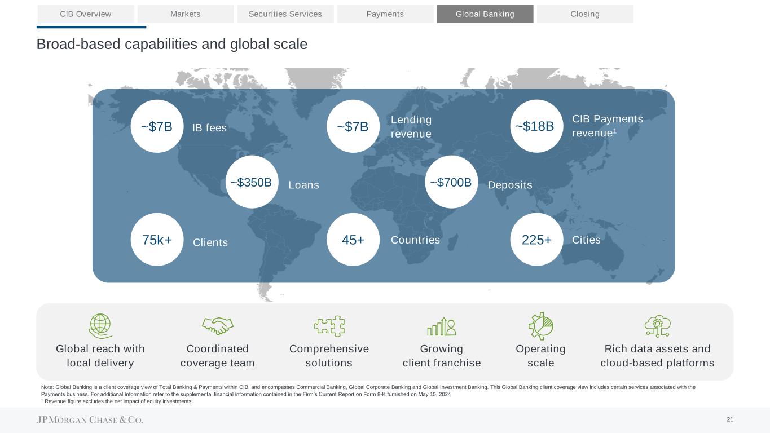Click the handshake icon
Image resolution: width=770 pixels, height=433 pixels.
click(217, 325)
